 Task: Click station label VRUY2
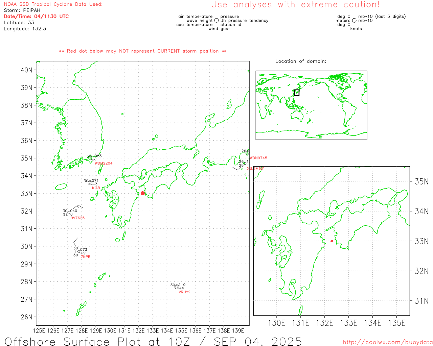pyautogui.click(x=185, y=292)
